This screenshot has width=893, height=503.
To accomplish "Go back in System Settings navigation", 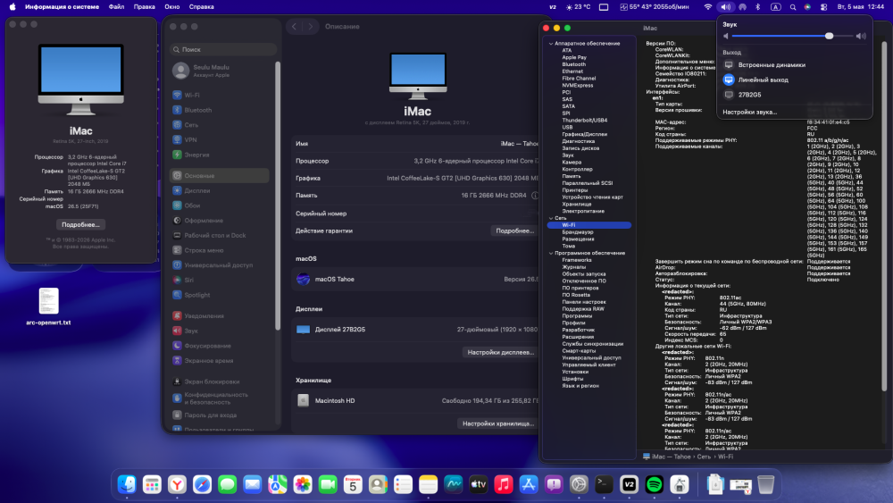I will coord(294,26).
